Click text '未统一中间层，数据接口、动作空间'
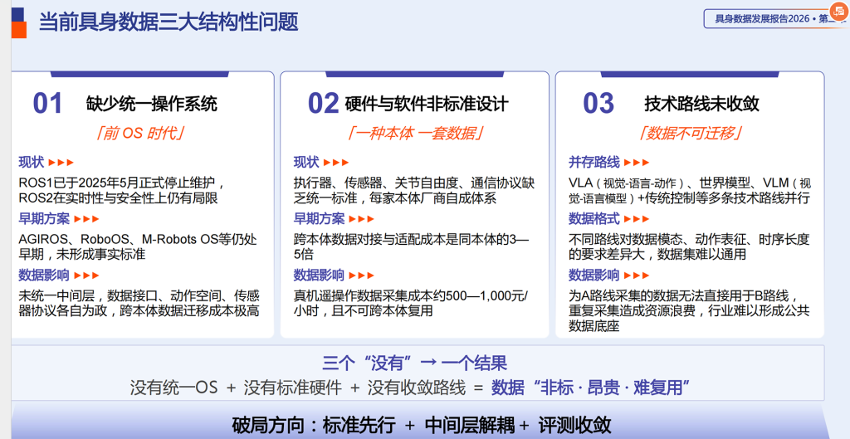 (120, 296)
